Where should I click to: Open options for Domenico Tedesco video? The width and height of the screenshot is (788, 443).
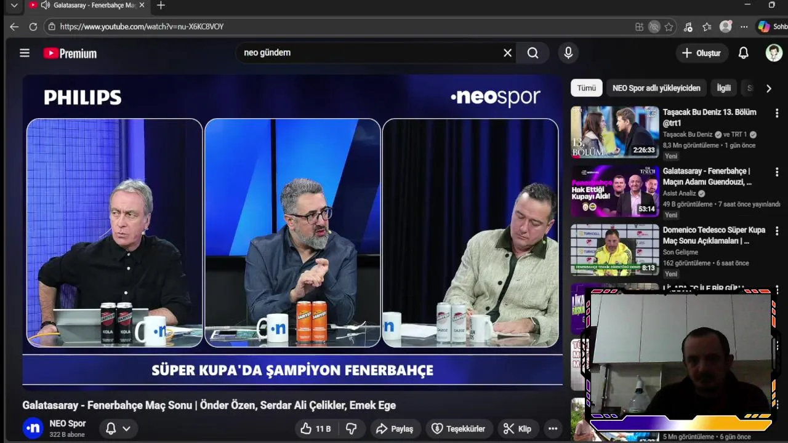[777, 231]
